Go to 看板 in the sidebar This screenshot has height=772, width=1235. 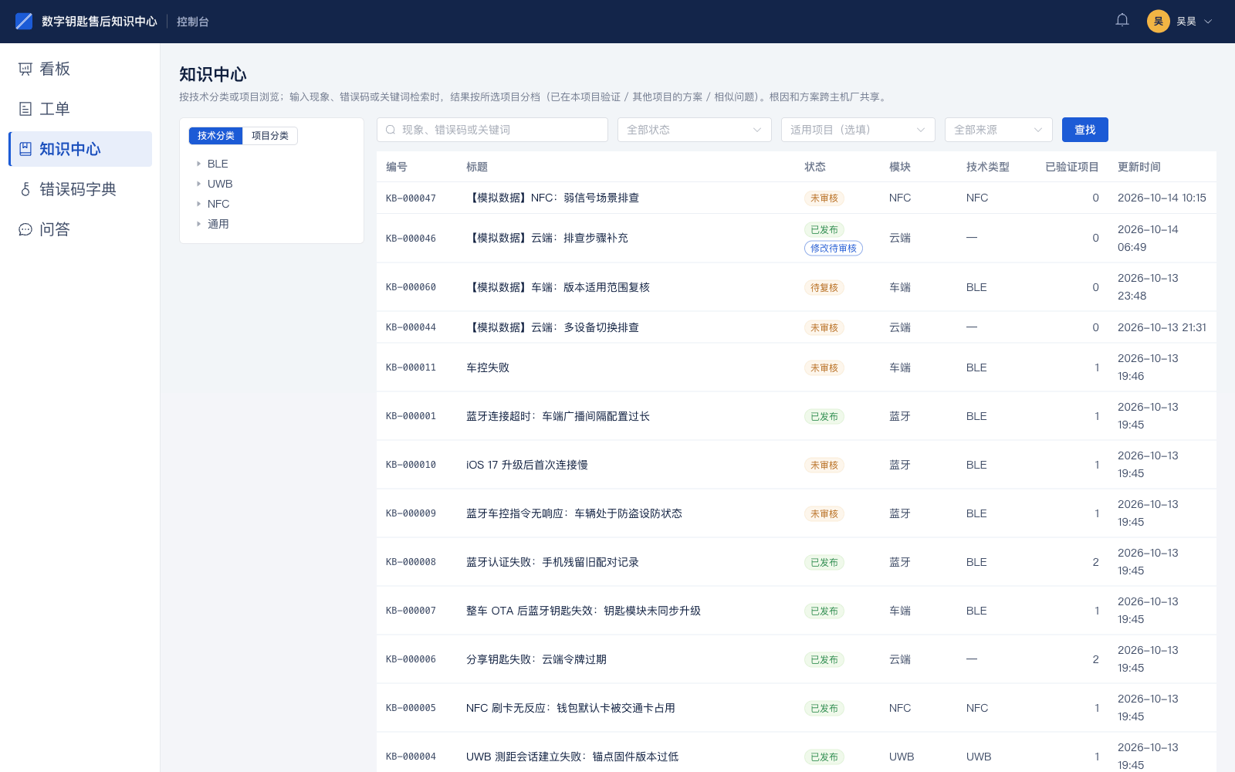pyautogui.click(x=80, y=69)
